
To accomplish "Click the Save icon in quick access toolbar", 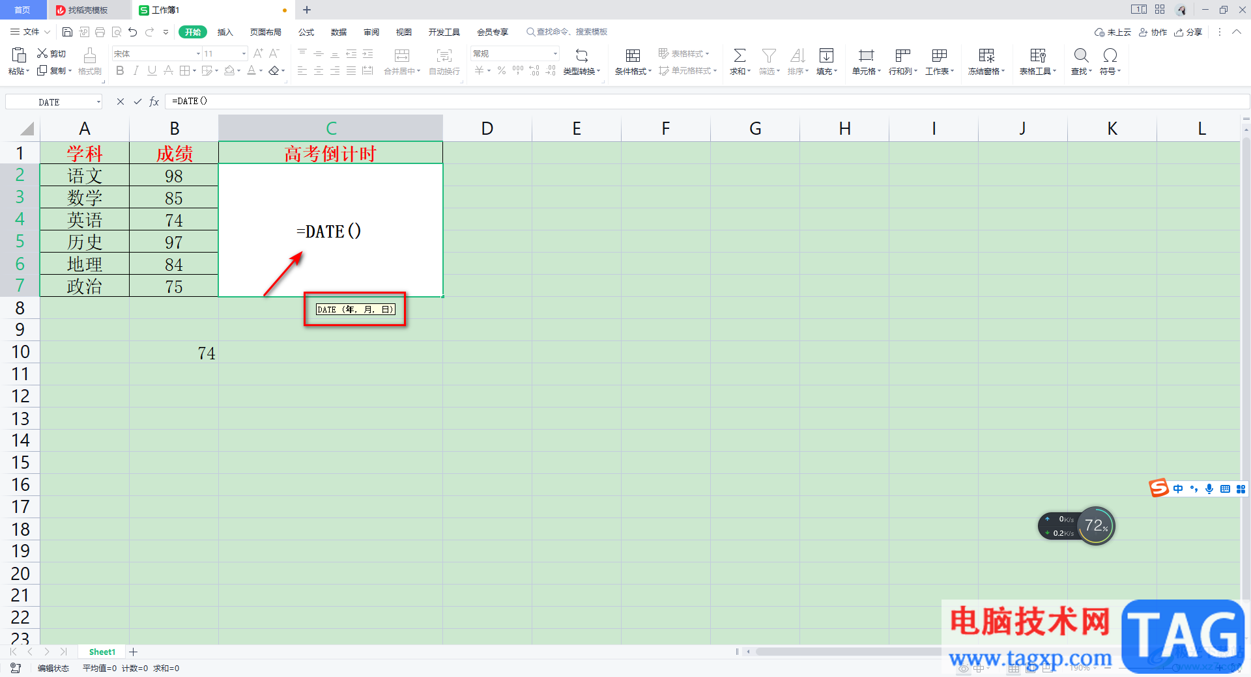I will coord(67,32).
